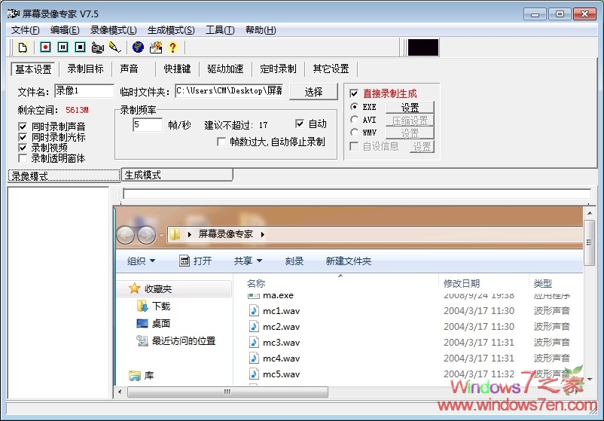Click the video camera toolbar icon

97,47
